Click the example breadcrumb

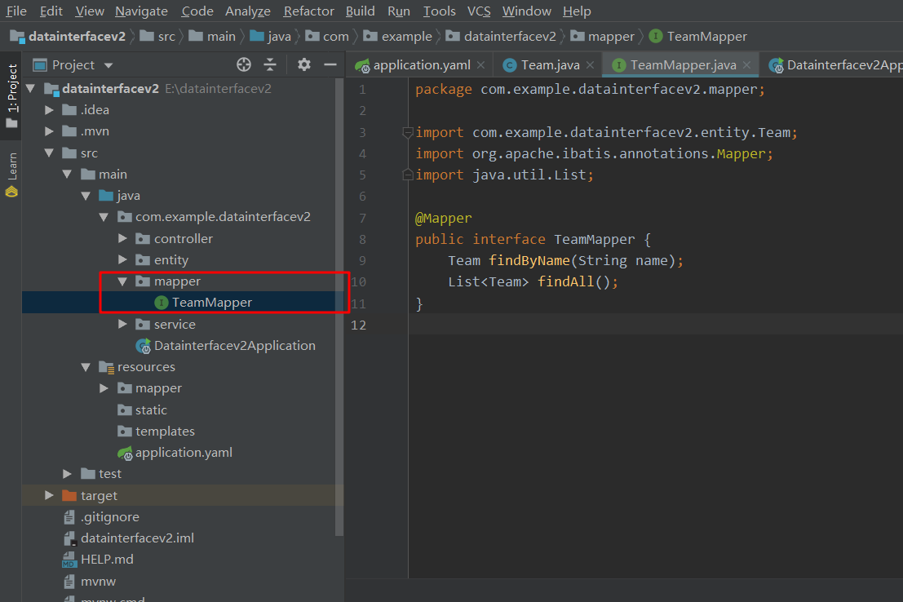[406, 37]
